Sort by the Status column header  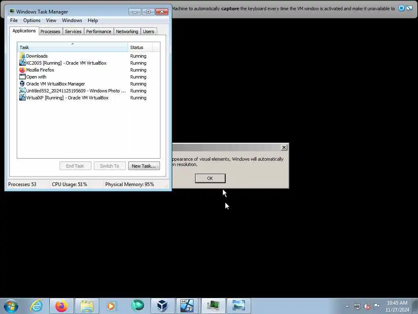tap(140, 47)
